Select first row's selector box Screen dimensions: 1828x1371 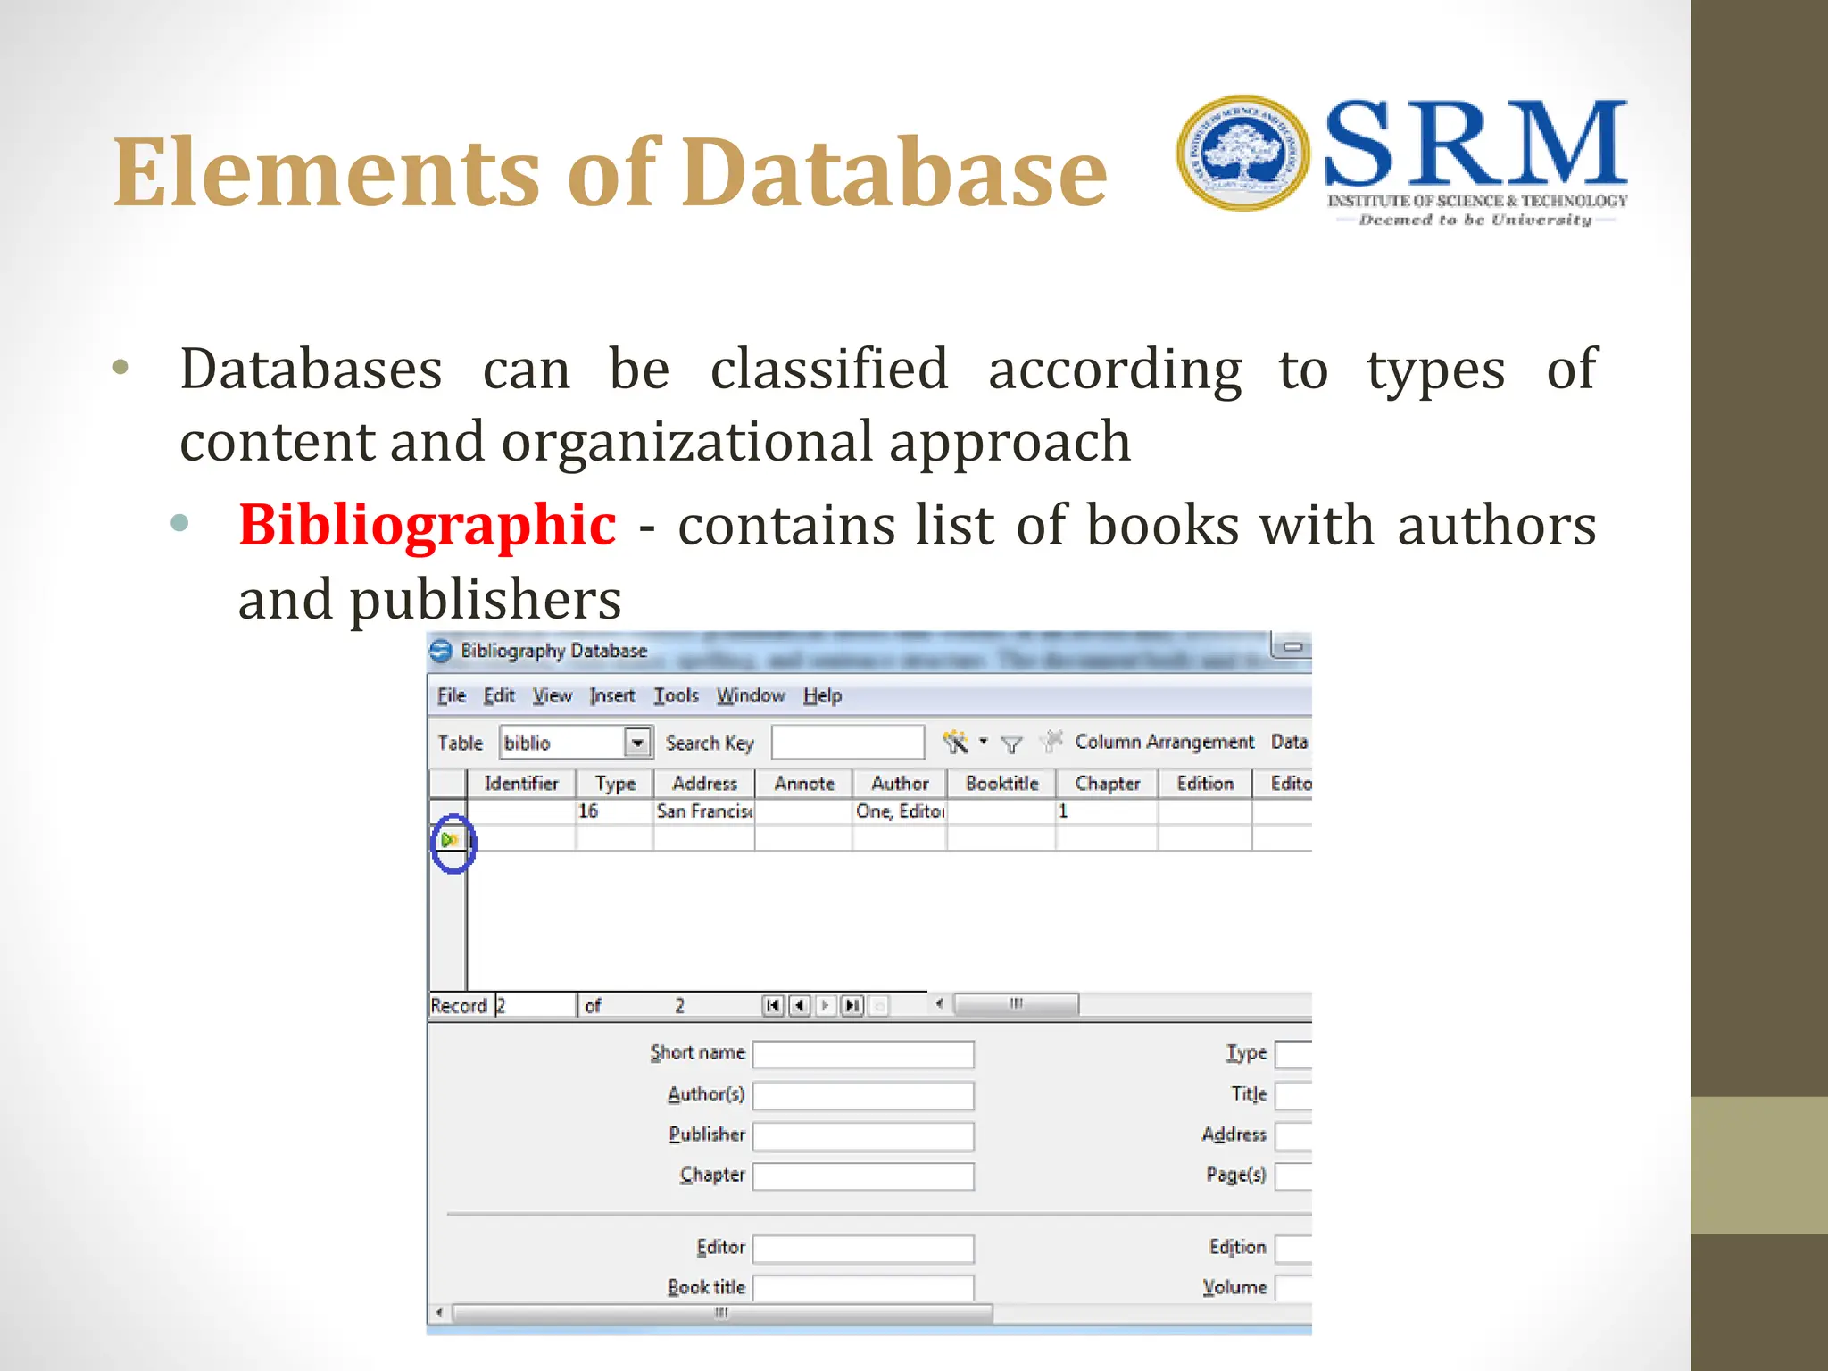click(448, 810)
